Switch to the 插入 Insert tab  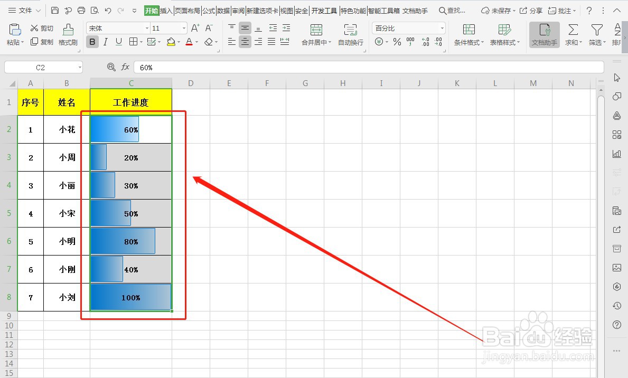point(166,11)
